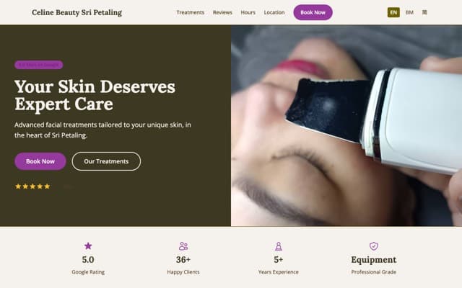Jump to Location in navigation bar
Screen dimensions: 462x288
[x=274, y=12]
